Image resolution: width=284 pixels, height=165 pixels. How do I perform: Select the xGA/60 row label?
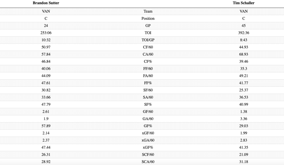coord(148,140)
